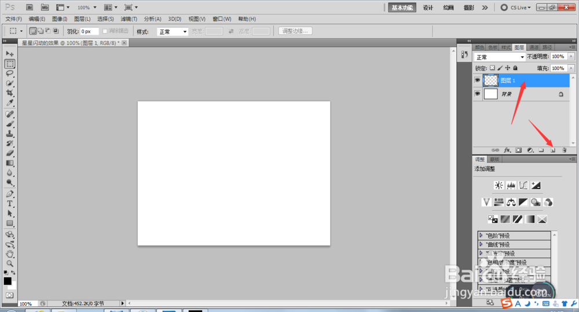The image size is (579, 312).
Task: Create new fill or adjustment layer
Action: pyautogui.click(x=530, y=151)
